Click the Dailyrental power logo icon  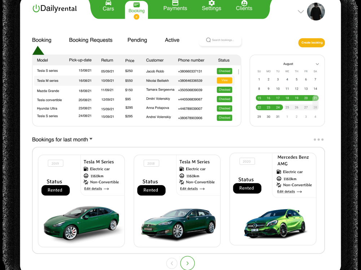point(36,9)
